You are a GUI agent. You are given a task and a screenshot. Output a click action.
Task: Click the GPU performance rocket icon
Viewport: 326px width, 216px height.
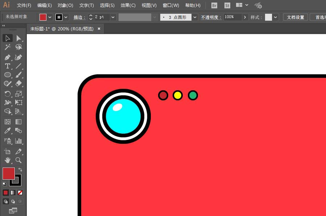(258, 5)
